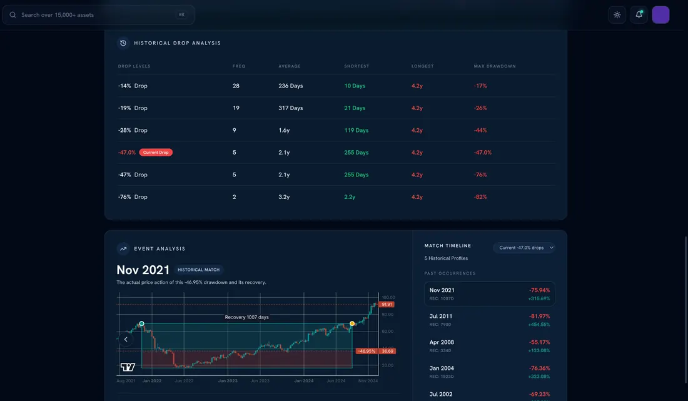Sort by Shortest column header
This screenshot has width=688, height=401.
tap(357, 66)
